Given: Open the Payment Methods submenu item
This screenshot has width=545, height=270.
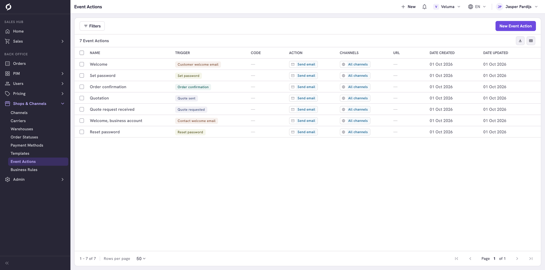Looking at the screenshot, I should (27, 145).
